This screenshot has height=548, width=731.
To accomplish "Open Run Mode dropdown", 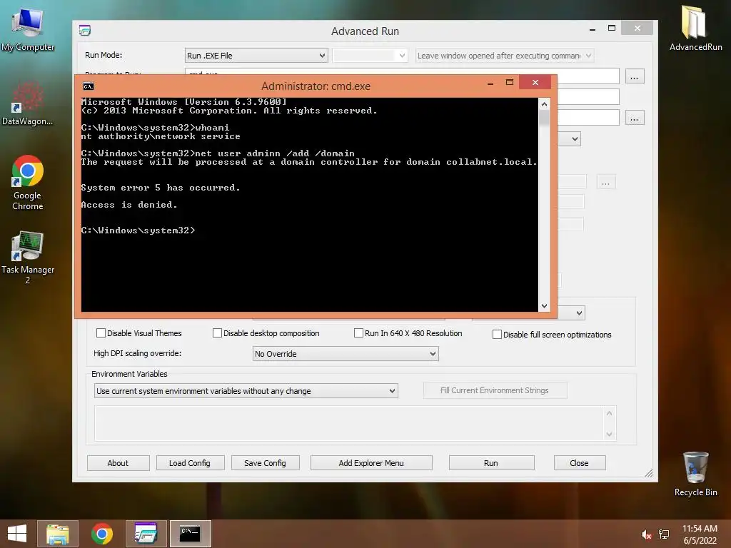I will pos(256,56).
